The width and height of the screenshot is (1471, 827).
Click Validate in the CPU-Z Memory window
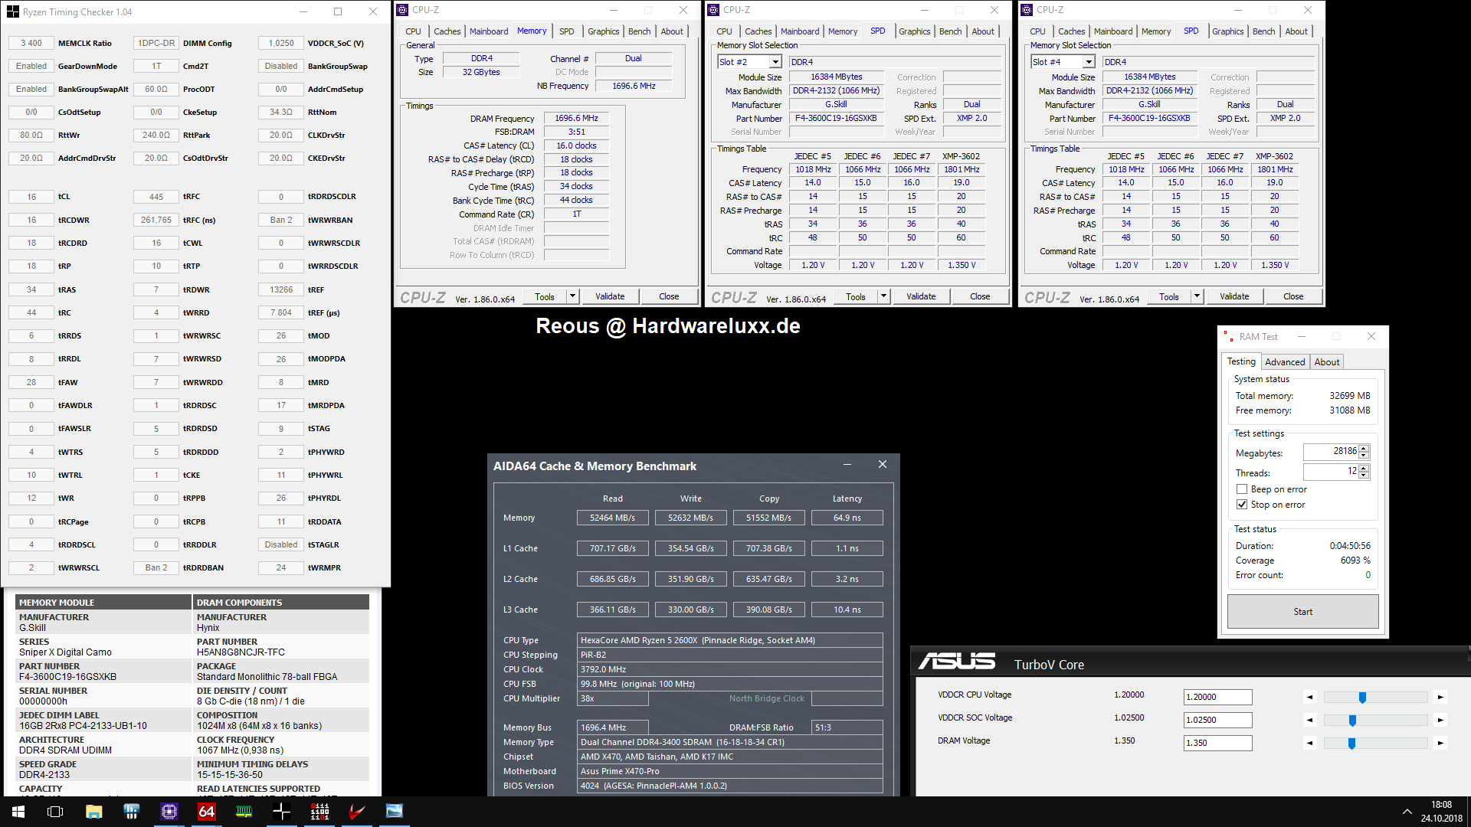[x=610, y=296]
